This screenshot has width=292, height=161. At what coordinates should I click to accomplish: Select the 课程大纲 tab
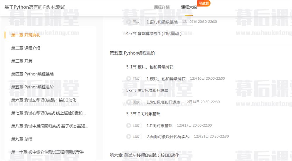click(189, 7)
